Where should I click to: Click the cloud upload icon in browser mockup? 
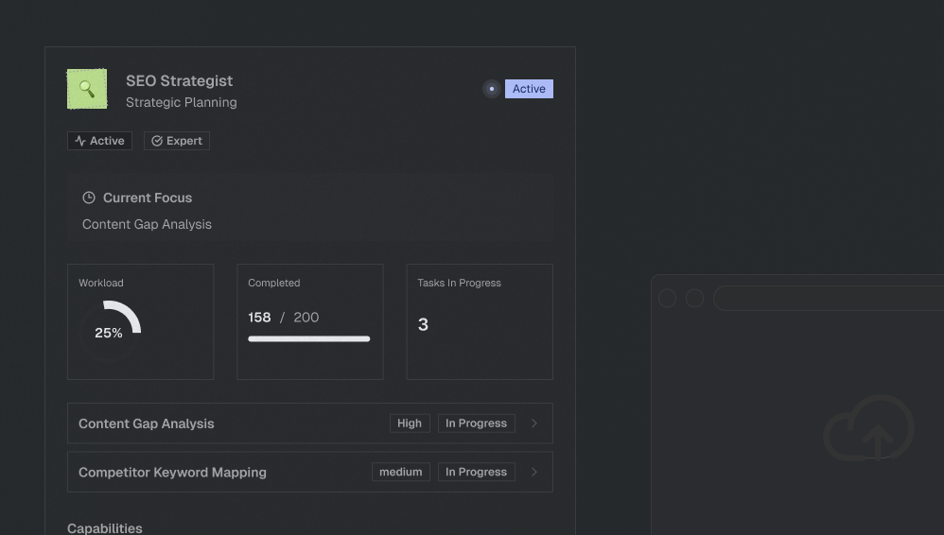[868, 428]
